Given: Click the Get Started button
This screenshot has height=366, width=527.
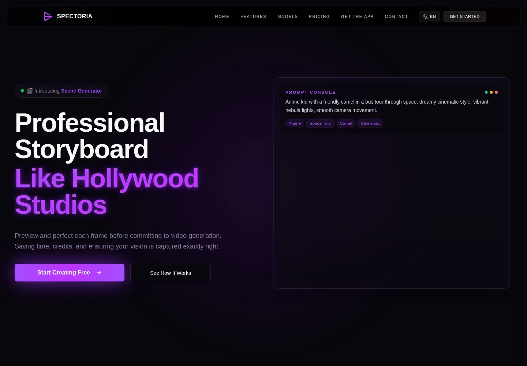Looking at the screenshot, I should click(465, 16).
